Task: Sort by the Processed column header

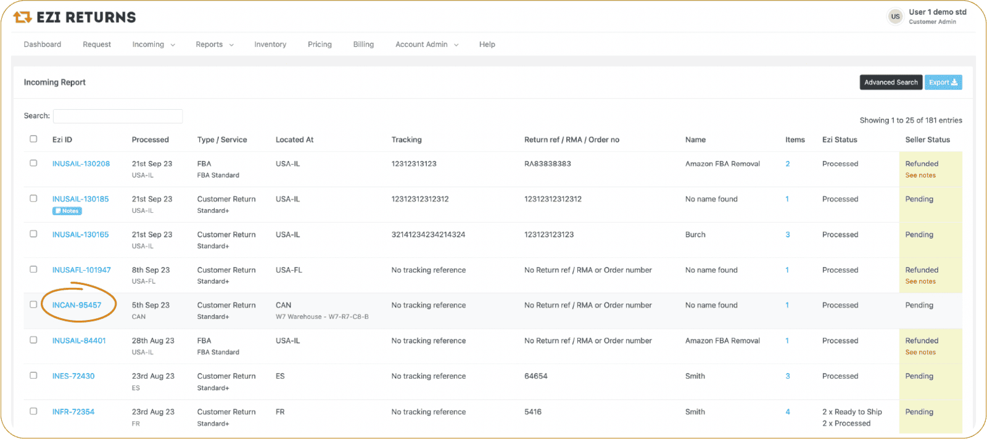Action: pos(150,140)
